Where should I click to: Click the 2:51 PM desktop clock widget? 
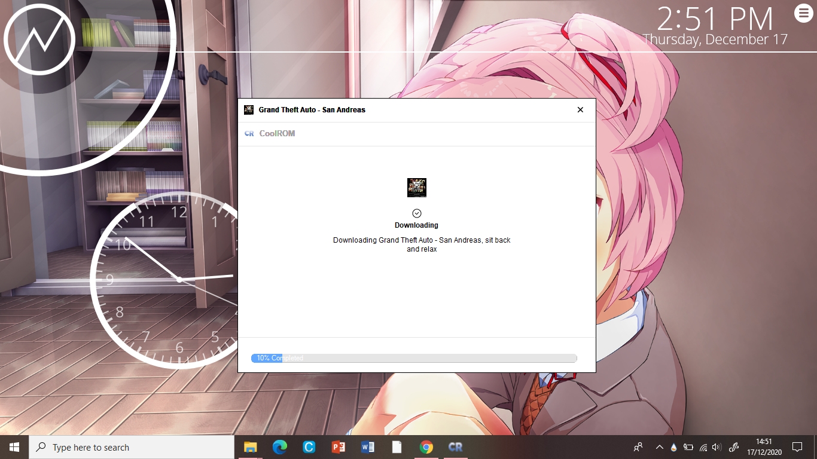point(715,19)
